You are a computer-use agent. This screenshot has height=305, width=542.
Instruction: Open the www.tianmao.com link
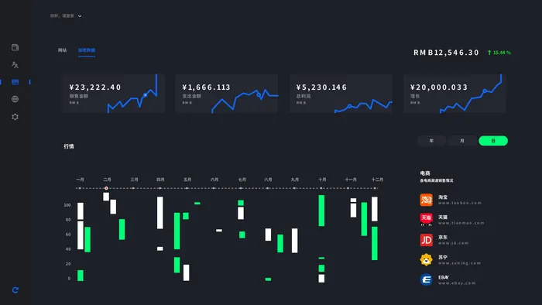coord(461,223)
